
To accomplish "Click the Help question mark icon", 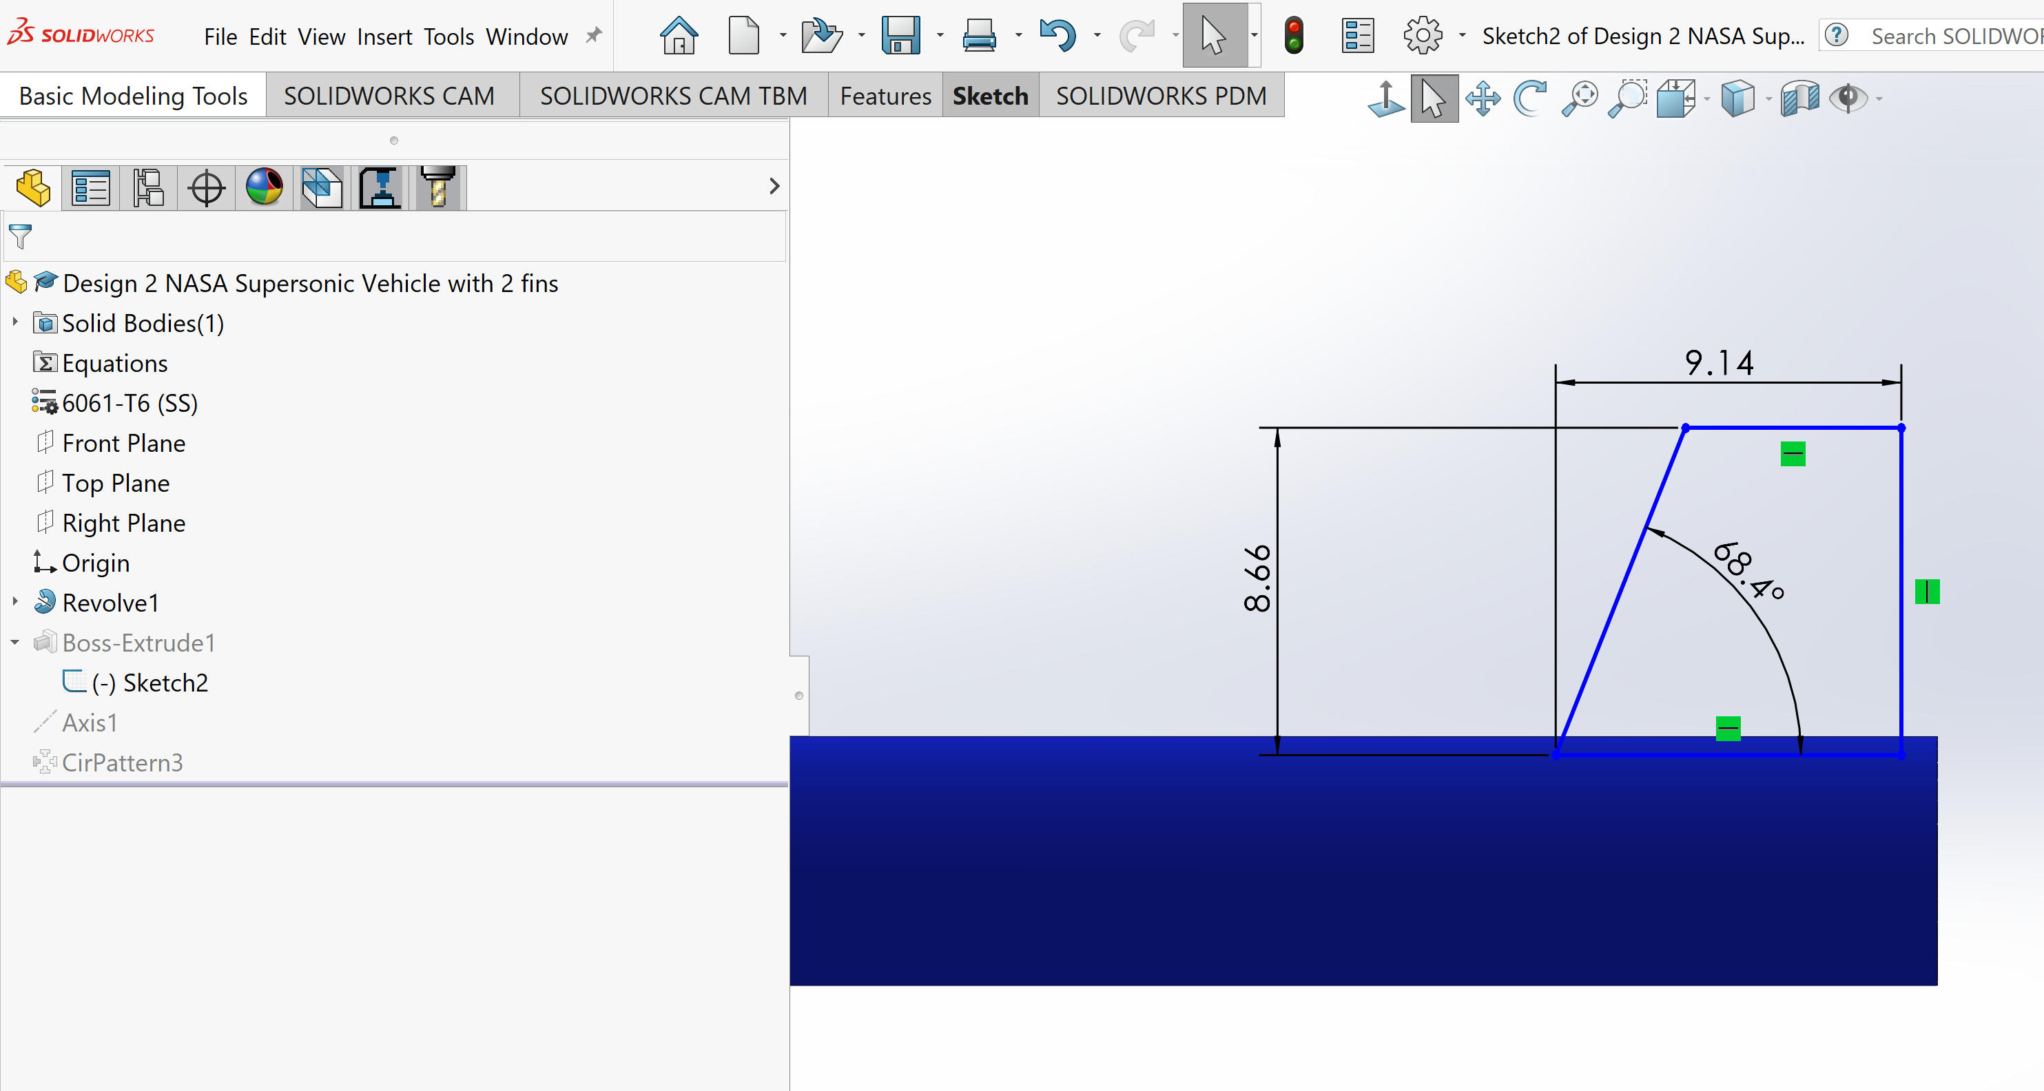I will (x=1836, y=36).
